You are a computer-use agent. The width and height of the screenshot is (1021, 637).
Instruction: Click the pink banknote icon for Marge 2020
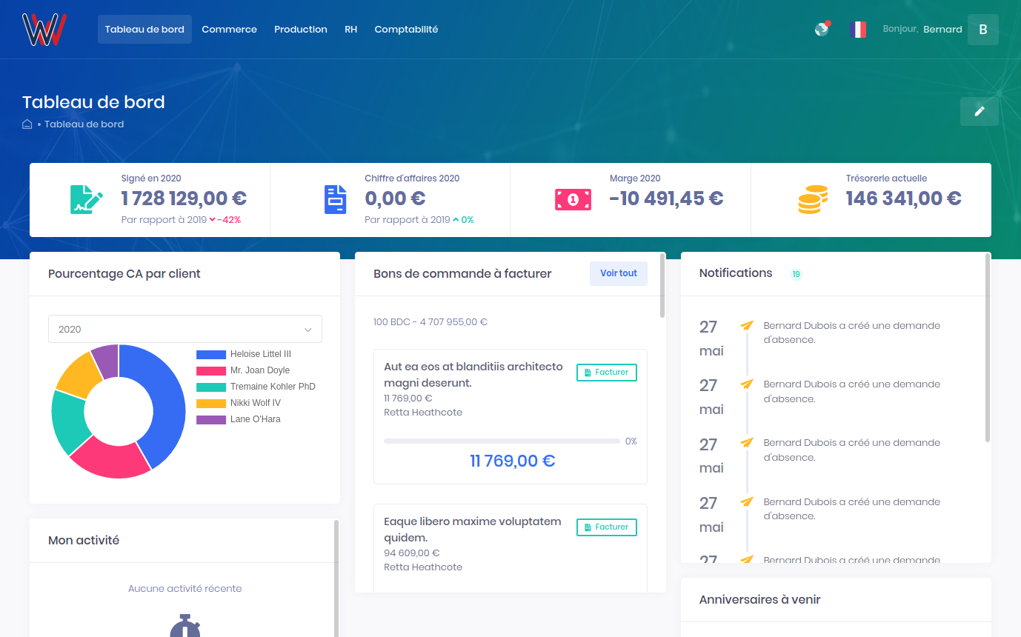coord(573,199)
